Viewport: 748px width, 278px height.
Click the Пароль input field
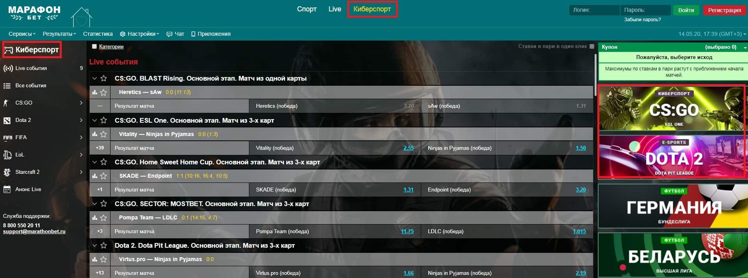[645, 10]
